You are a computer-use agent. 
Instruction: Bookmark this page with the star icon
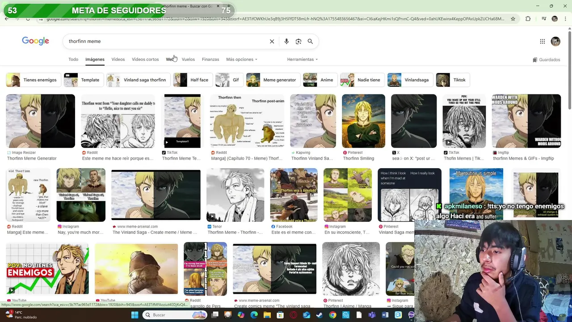pyautogui.click(x=513, y=19)
